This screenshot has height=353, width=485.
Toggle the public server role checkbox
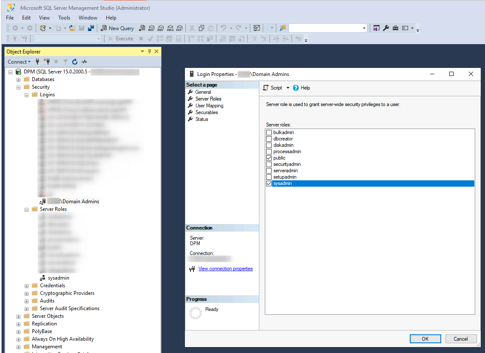(x=269, y=158)
